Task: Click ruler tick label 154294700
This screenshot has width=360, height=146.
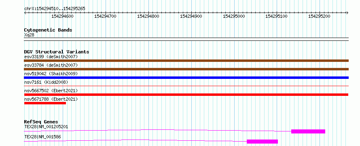Action: coord(106,16)
